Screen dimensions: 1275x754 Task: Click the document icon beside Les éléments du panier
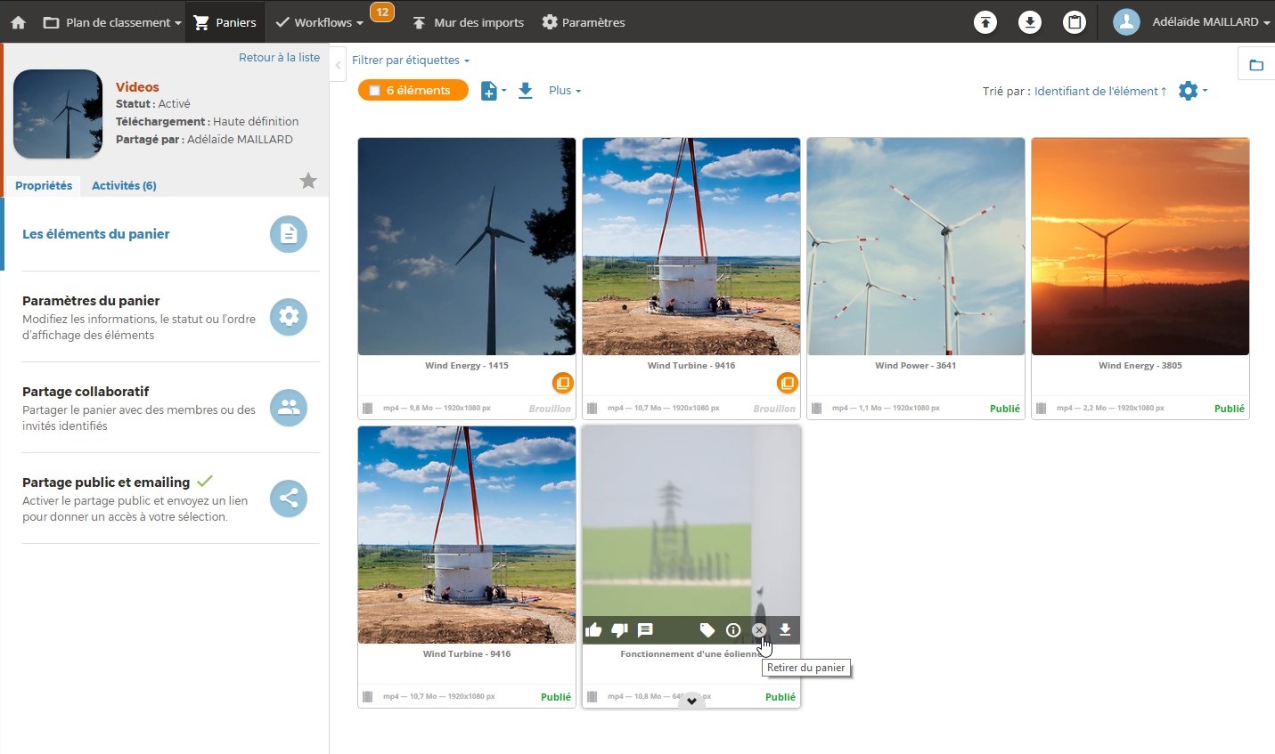(x=289, y=234)
